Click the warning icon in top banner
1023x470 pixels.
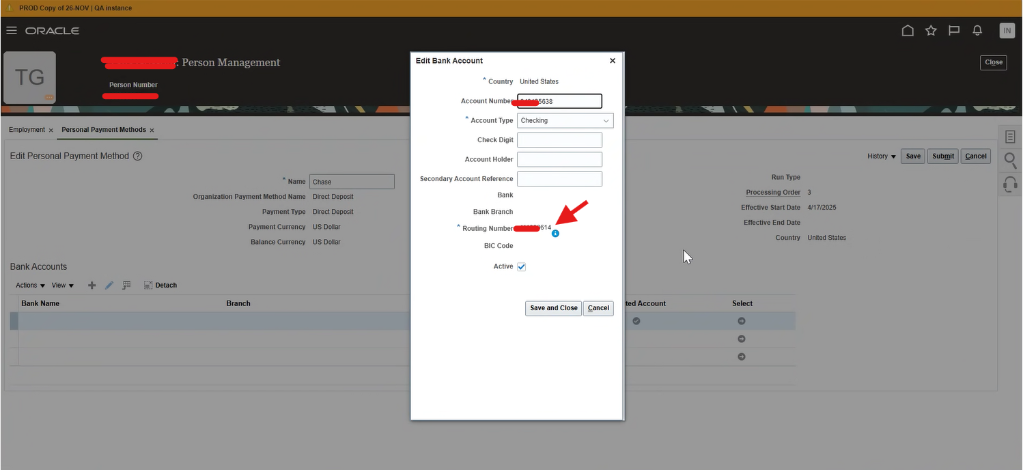[10, 8]
